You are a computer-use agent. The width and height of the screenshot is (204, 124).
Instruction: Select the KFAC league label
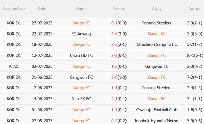tap(14, 66)
